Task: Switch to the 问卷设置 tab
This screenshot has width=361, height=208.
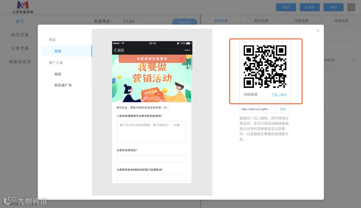Action: click(x=301, y=21)
